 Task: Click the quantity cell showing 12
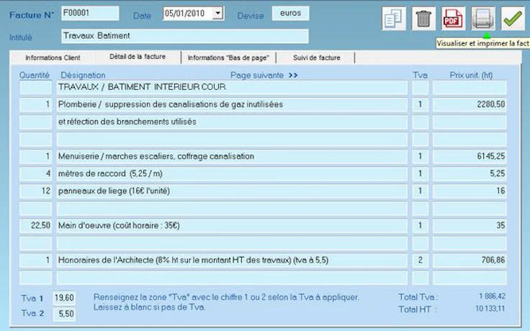point(35,191)
